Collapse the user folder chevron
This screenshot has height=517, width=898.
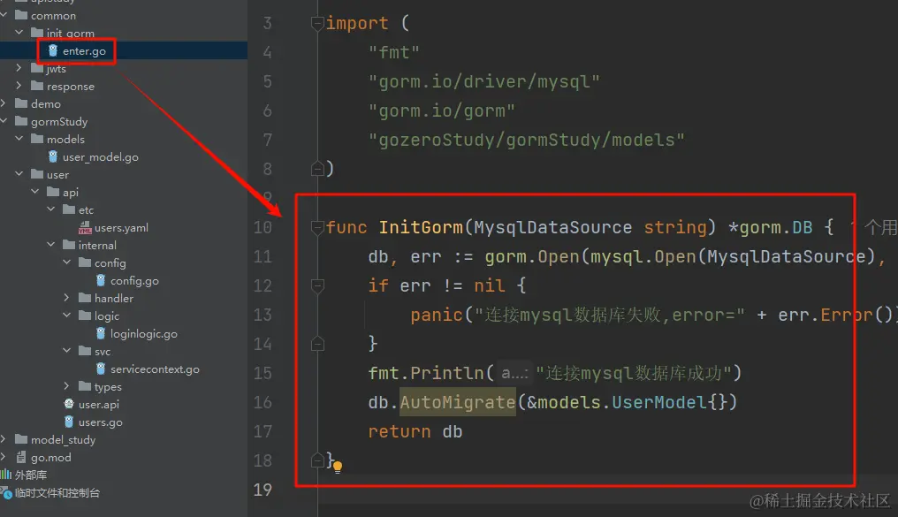tap(19, 174)
